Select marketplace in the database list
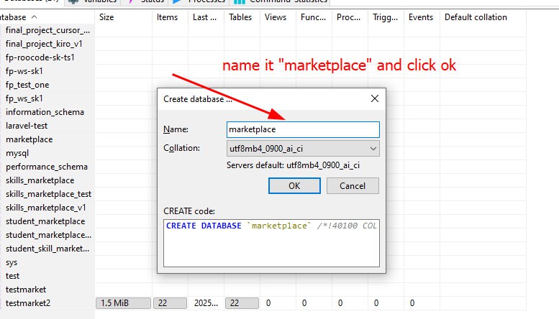 tap(29, 139)
